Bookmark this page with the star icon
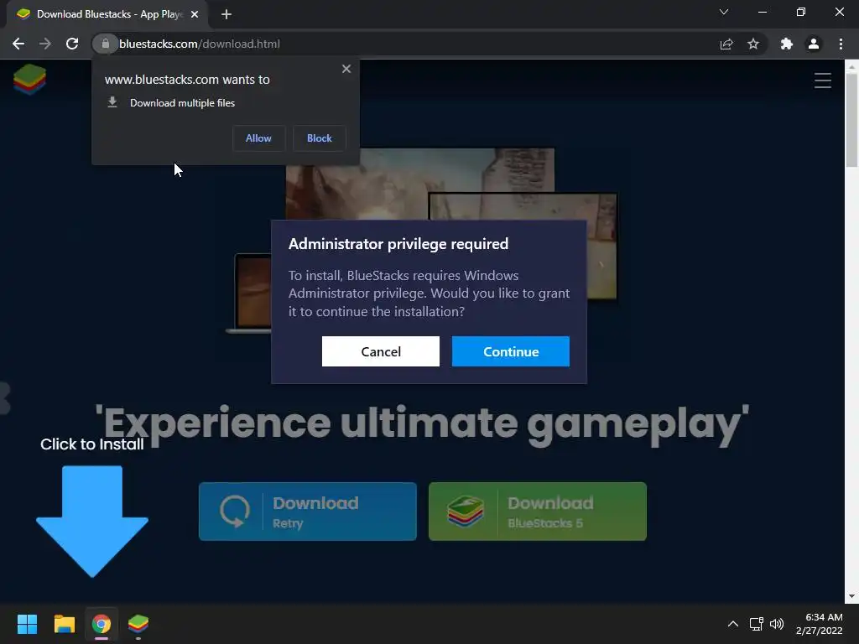 (753, 44)
